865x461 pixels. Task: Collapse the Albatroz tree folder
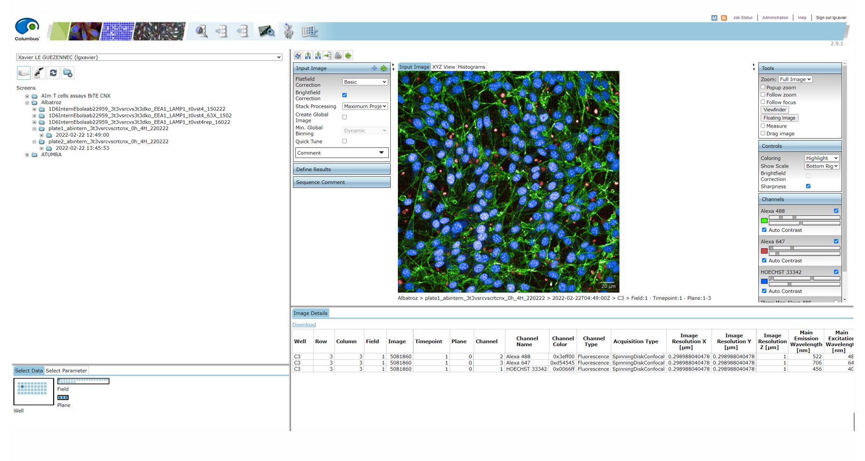click(27, 103)
